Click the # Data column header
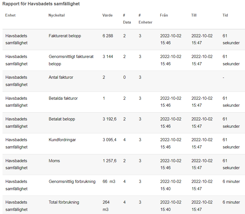Screen dimensions: 245x214 pyautogui.click(x=127, y=18)
